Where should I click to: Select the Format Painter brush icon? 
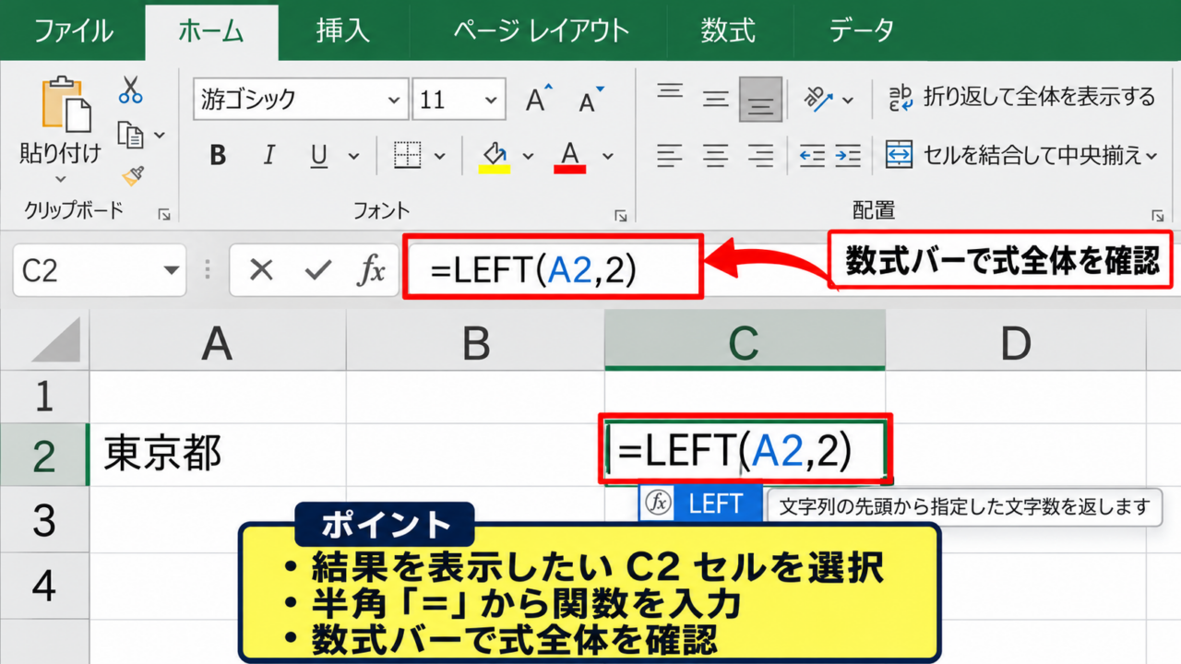tap(132, 175)
